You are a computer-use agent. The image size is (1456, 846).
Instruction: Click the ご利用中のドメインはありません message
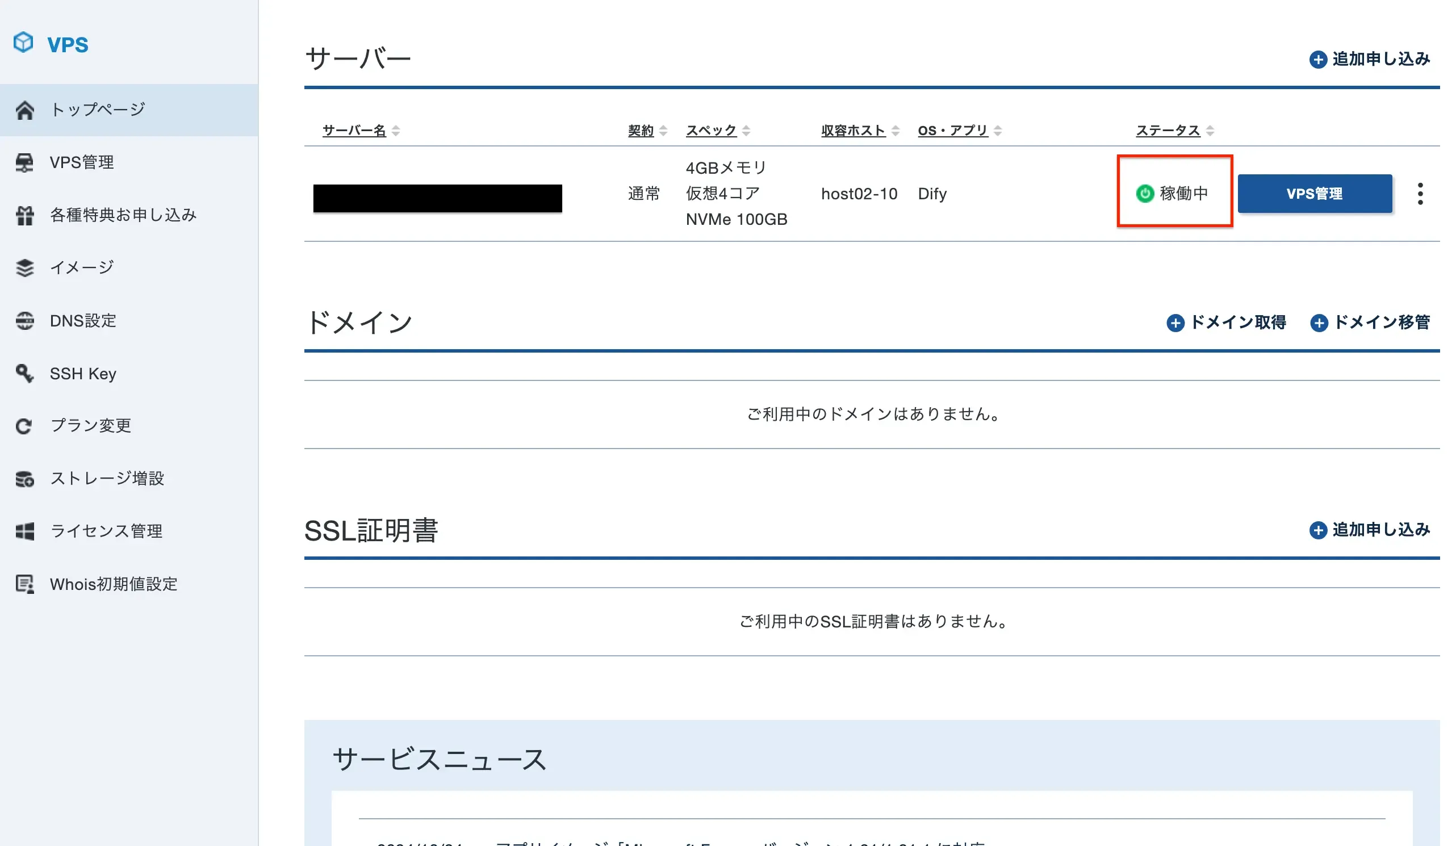click(x=872, y=414)
